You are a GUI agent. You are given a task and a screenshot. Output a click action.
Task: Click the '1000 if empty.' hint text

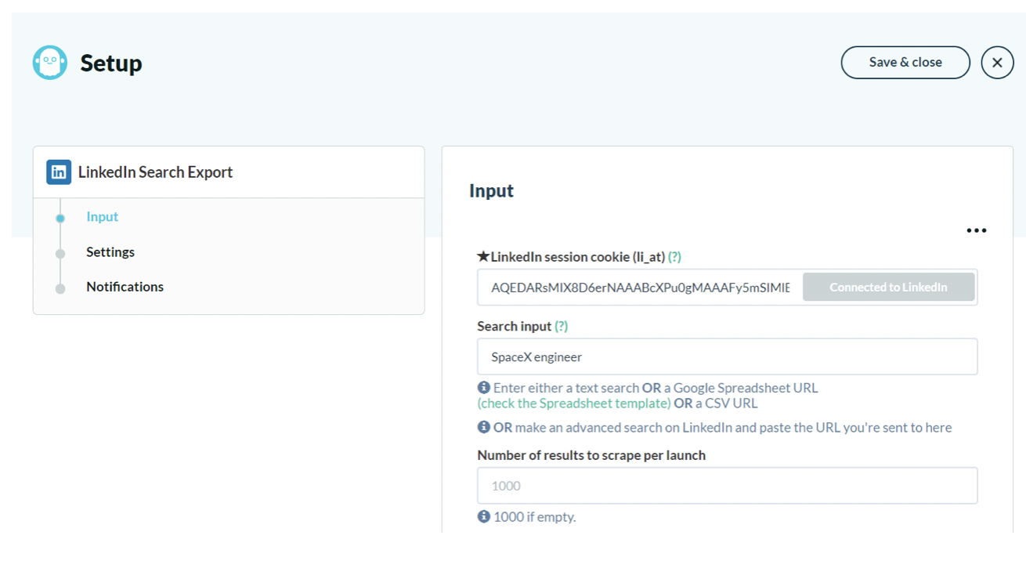coord(534,517)
